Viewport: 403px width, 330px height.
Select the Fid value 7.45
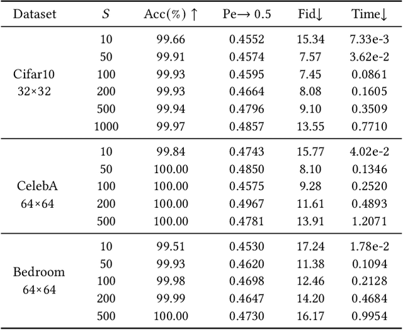[x=310, y=74]
